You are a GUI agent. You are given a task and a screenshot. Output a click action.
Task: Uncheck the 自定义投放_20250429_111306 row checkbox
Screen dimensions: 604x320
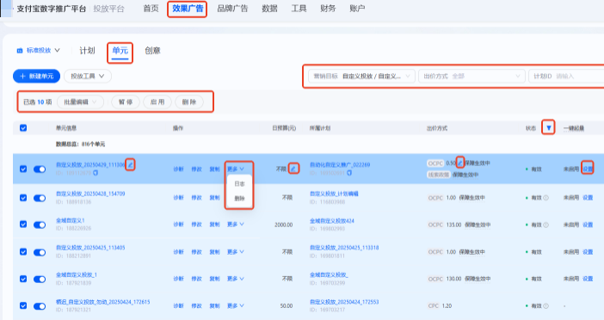(x=23, y=169)
